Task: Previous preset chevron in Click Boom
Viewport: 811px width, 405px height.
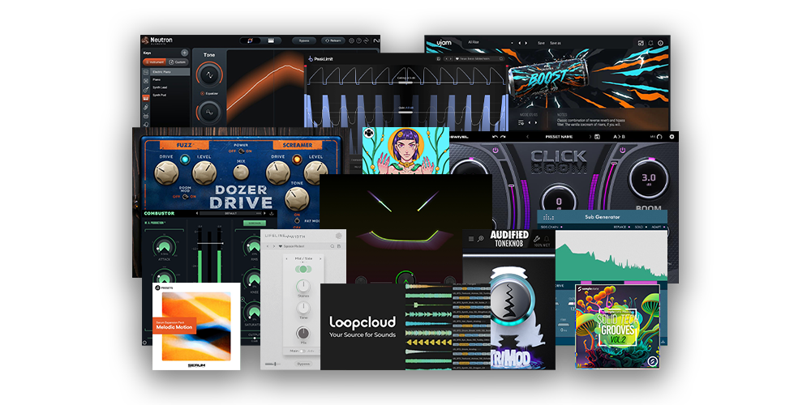Action: click(528, 137)
